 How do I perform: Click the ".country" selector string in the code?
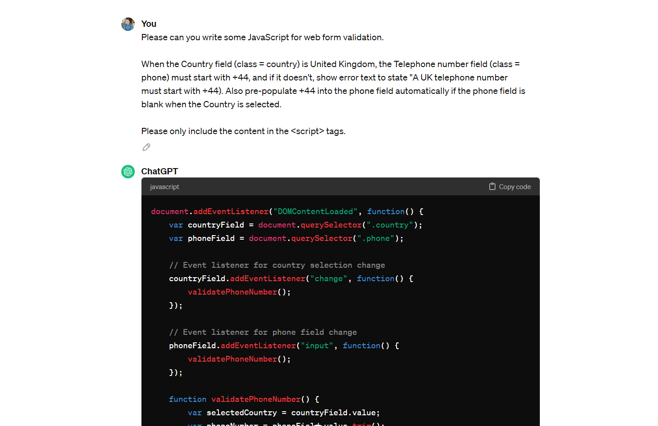[x=390, y=225]
